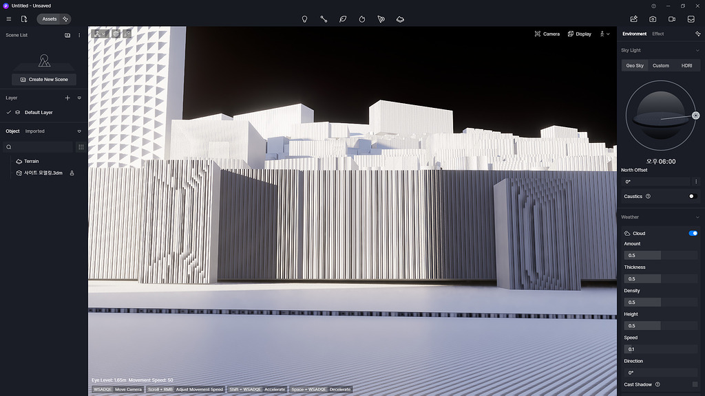The width and height of the screenshot is (705, 396).
Task: Select the HDRI sky option
Action: click(x=686, y=65)
